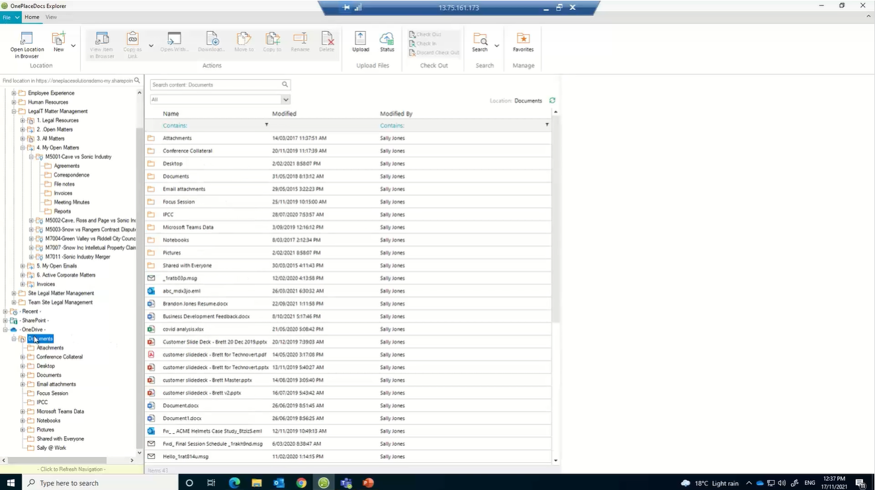This screenshot has height=490, width=875.
Task: Click the search magnifier in content search box
Action: tap(285, 85)
